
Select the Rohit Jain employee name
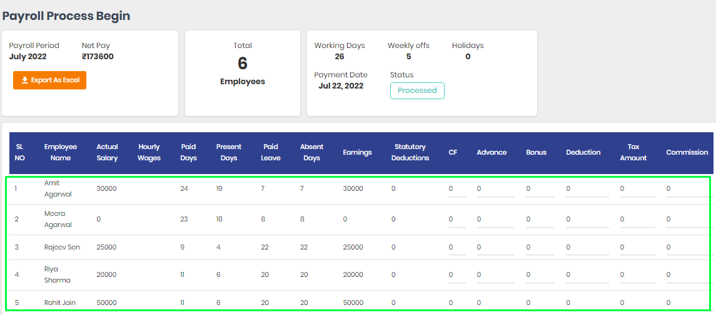60,303
